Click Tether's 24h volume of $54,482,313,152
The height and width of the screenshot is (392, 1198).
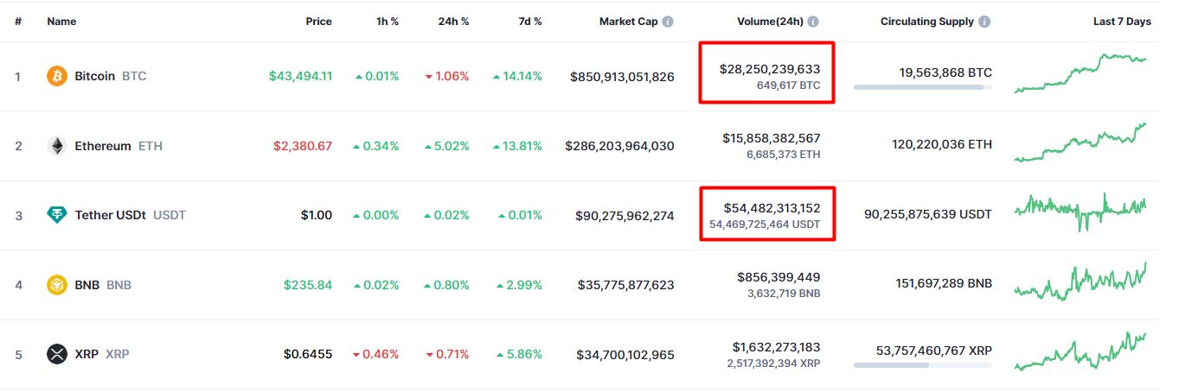[772, 208]
